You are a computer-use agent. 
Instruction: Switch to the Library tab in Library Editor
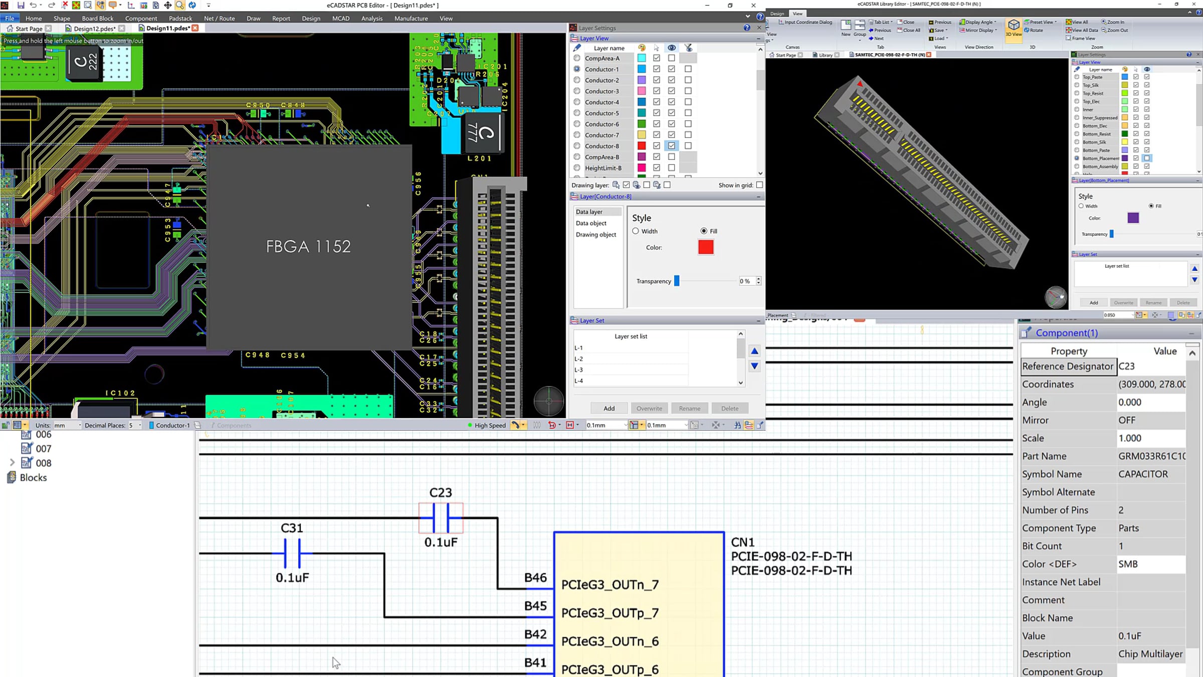(826, 55)
